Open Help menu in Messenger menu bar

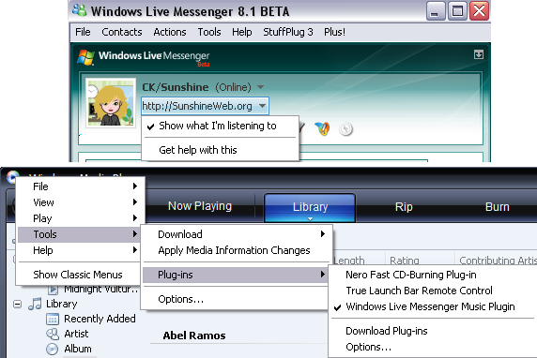[x=242, y=32]
